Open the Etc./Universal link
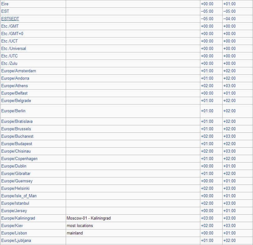The image size is (253, 245). 14,48
